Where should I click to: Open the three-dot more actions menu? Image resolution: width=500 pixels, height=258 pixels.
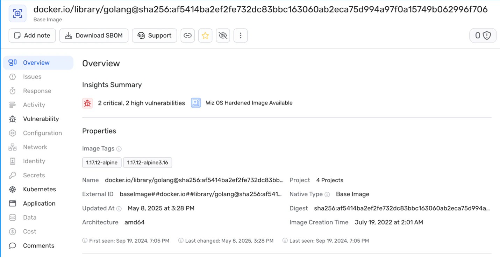click(x=241, y=35)
